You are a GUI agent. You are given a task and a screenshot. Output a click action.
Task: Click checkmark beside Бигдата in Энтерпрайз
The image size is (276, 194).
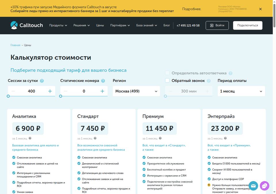209,163
